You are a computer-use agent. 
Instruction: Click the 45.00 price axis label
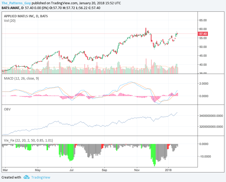pyautogui.click(x=203, y=56)
